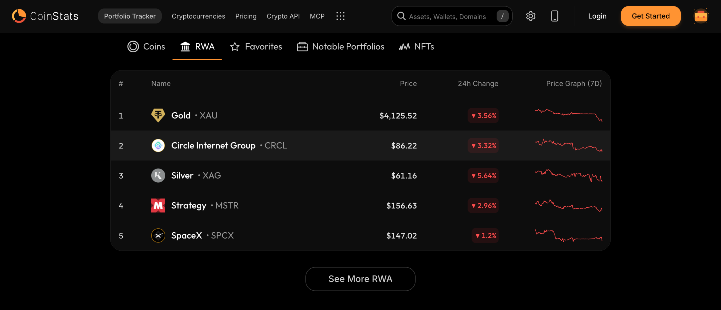
Task: Open the Portfolio Tracker tab
Action: pyautogui.click(x=130, y=16)
